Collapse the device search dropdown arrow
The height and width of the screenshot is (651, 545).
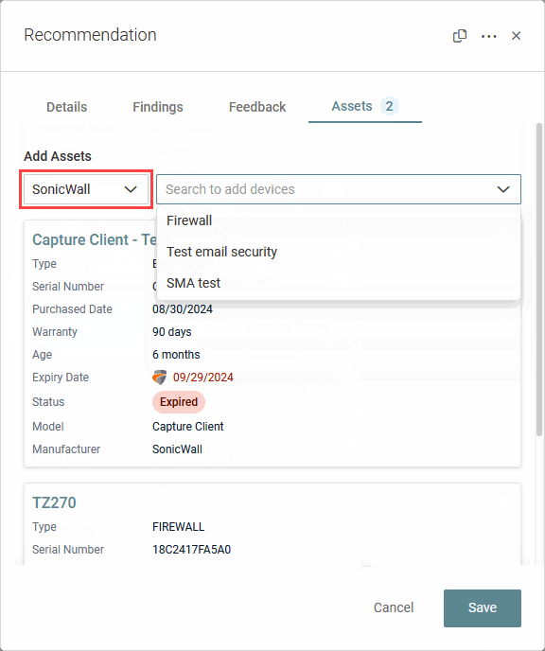[503, 189]
